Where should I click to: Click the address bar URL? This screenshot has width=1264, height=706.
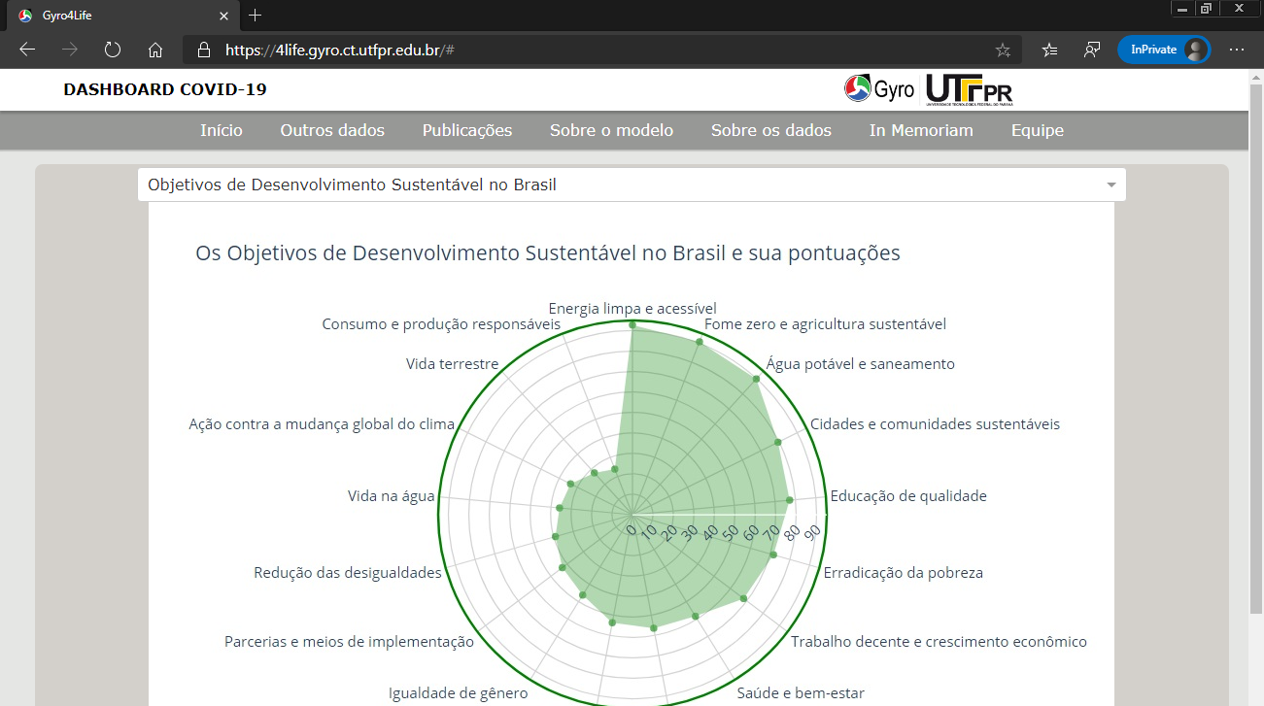[x=340, y=50]
